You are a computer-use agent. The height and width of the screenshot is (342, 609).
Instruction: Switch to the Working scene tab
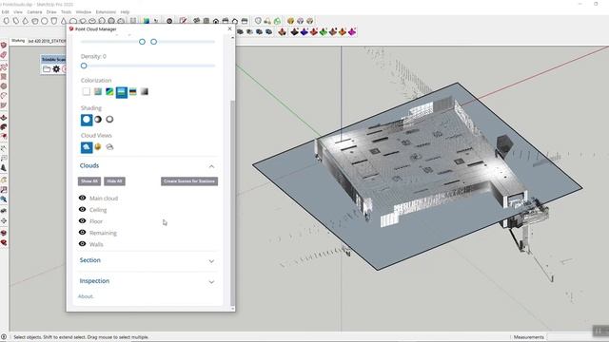click(x=18, y=41)
